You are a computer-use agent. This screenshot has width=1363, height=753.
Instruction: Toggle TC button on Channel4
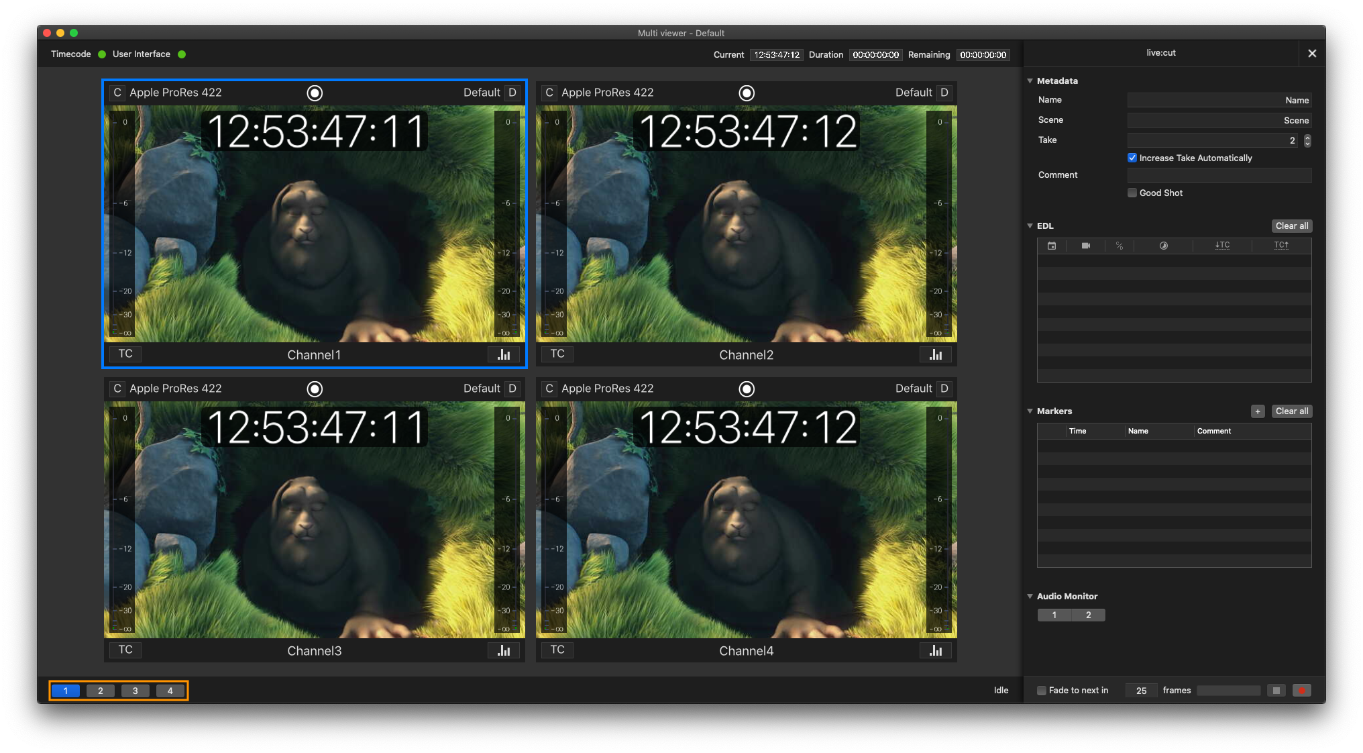[x=557, y=650]
